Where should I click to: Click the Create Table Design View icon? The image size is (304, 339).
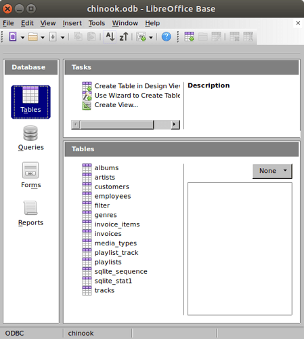click(87, 86)
